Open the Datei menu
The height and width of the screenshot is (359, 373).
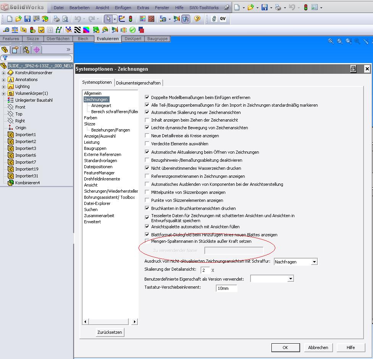(x=58, y=8)
